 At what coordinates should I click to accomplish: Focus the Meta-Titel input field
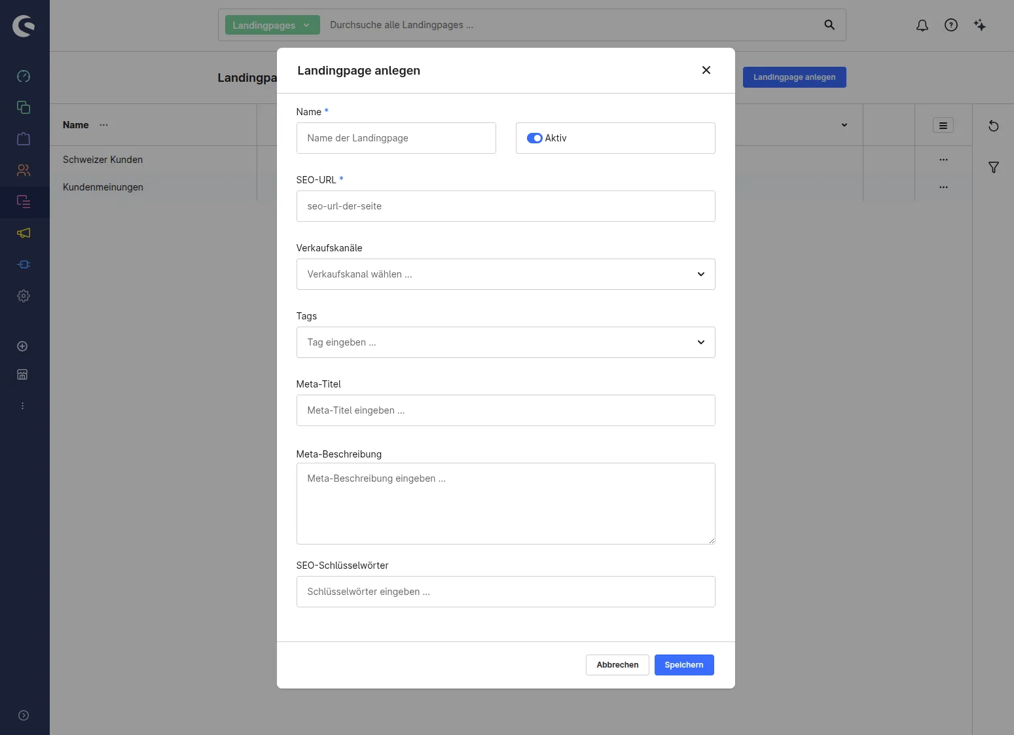(x=505, y=410)
